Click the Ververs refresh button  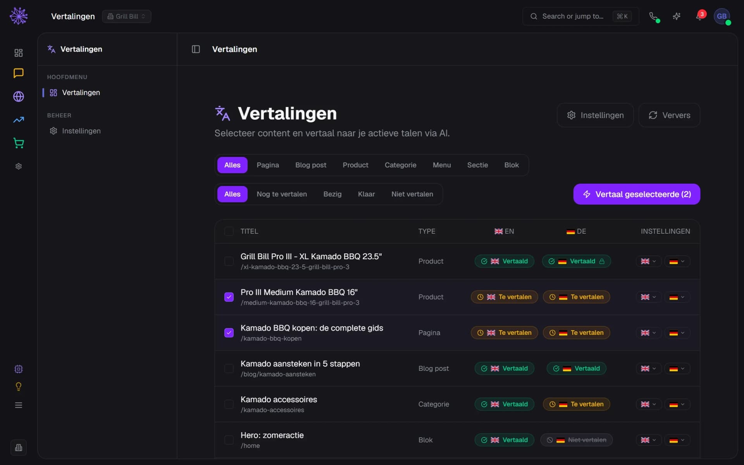point(669,115)
